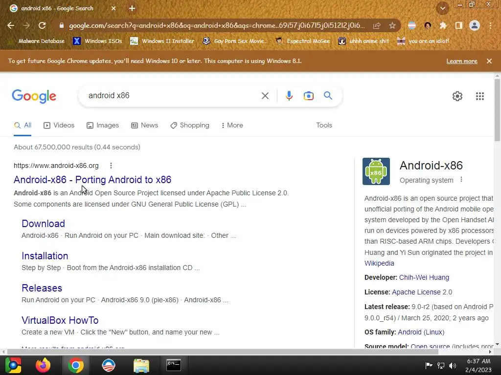Viewport: 501px width, 375px height.
Task: Switch to Videos results tab
Action: click(x=59, y=125)
